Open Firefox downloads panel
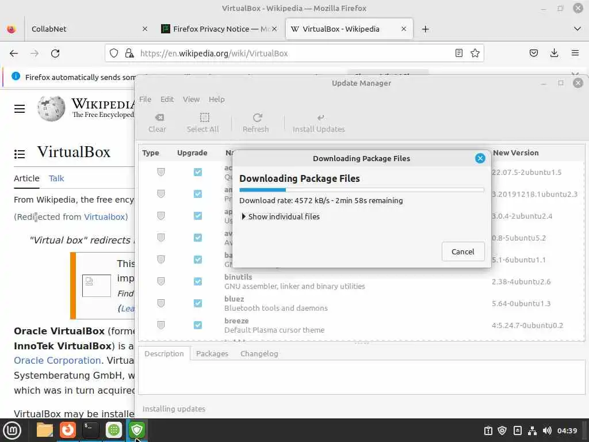Screen dimensions: 589x442 click(554, 53)
